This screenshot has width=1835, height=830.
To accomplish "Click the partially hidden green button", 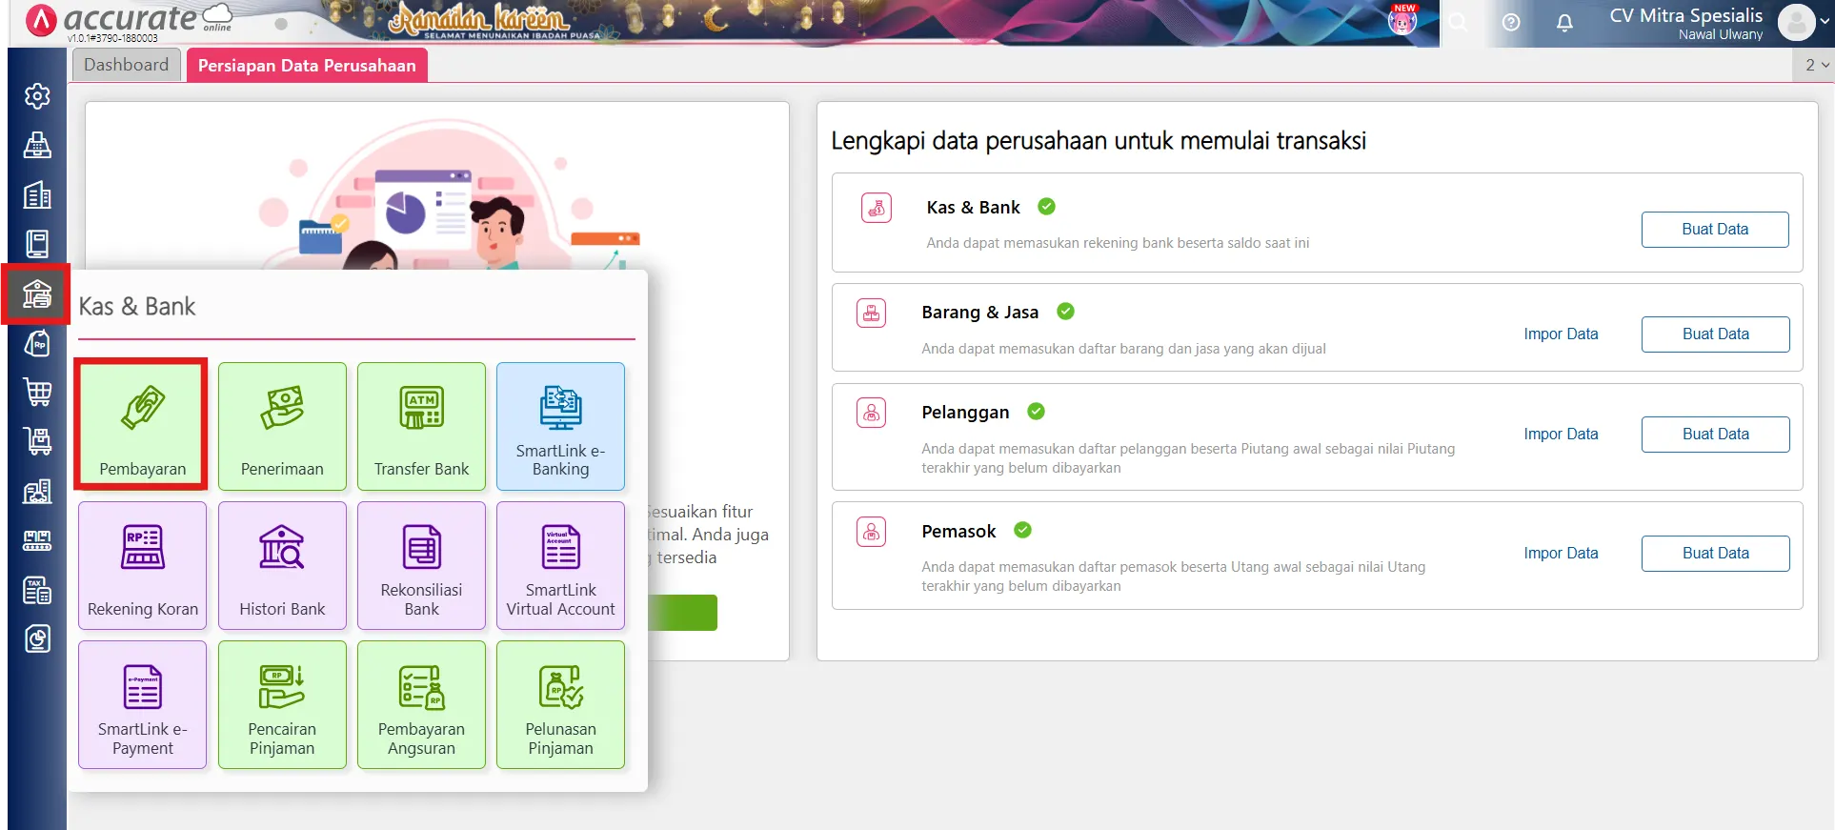I will click(682, 613).
